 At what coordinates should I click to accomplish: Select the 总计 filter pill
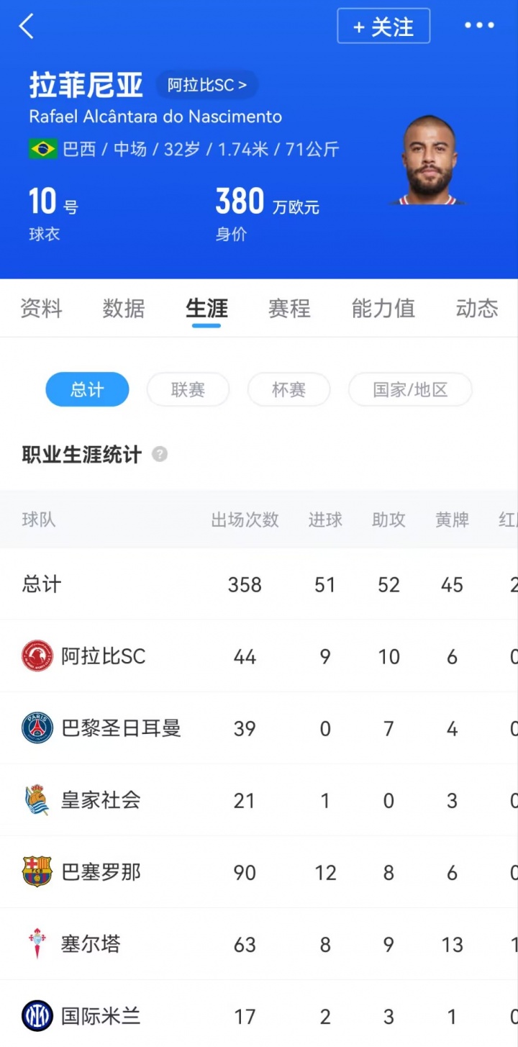[87, 390]
